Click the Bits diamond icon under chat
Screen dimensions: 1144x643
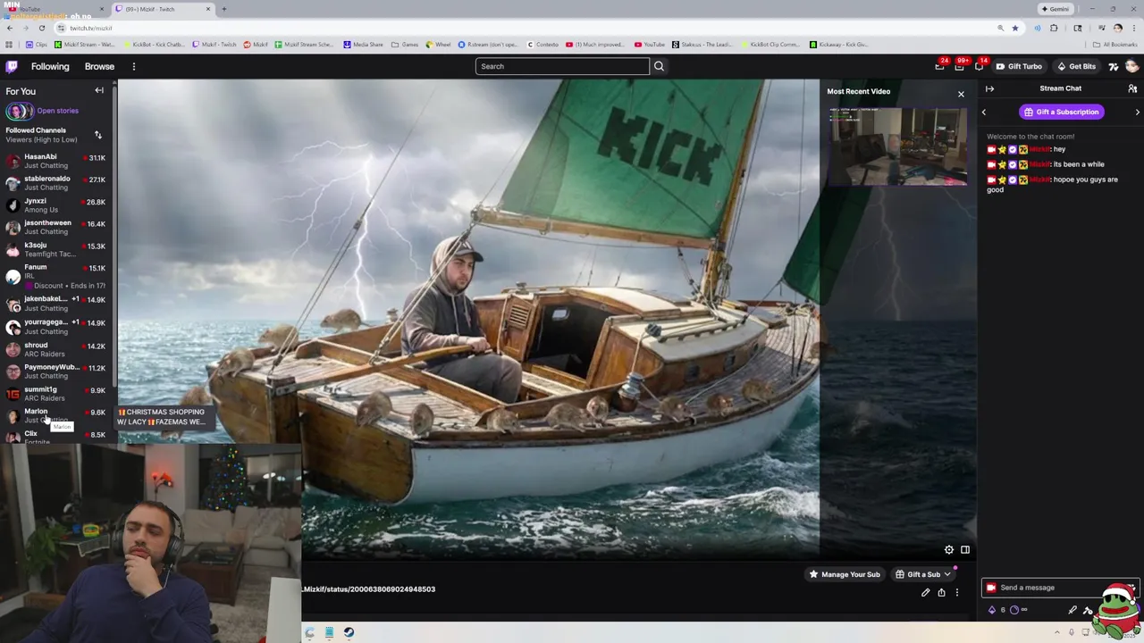coord(991,610)
